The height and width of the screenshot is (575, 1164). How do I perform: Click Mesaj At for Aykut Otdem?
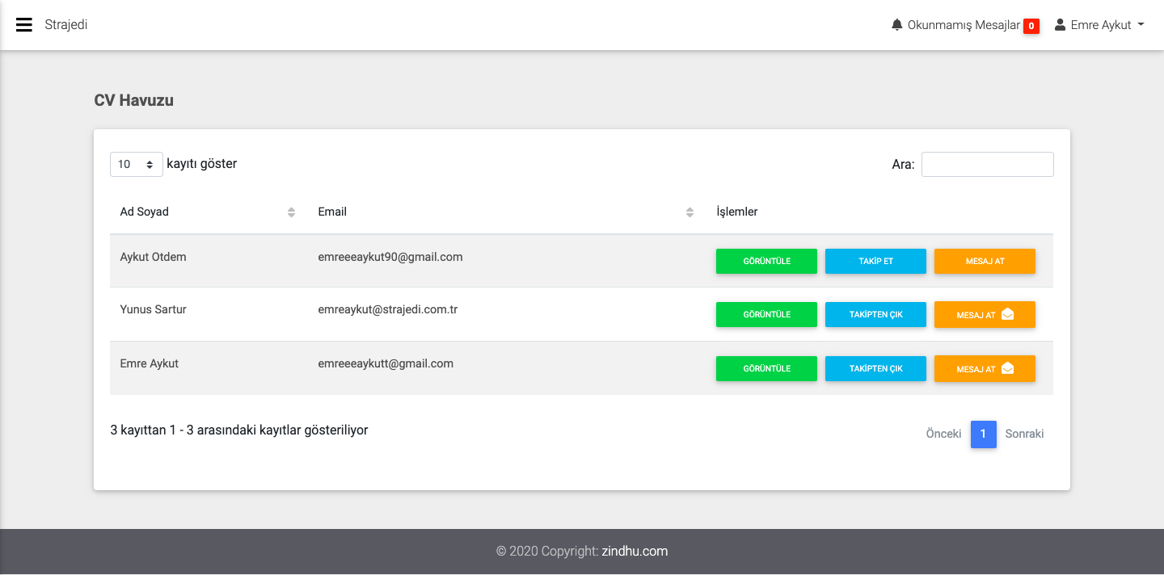coord(985,261)
